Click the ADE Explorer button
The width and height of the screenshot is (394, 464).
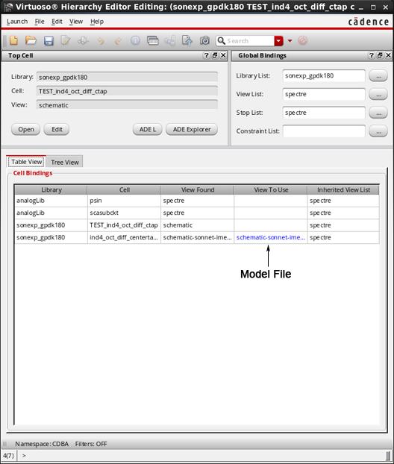192,129
